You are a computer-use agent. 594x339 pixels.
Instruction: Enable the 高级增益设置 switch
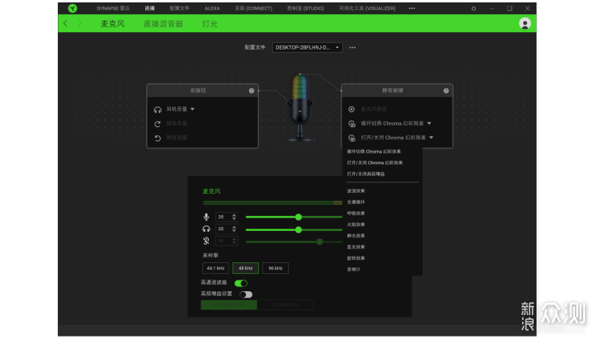pyautogui.click(x=246, y=294)
